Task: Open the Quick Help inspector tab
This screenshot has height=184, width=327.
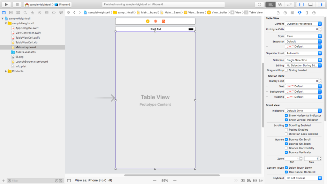Action: click(285, 13)
